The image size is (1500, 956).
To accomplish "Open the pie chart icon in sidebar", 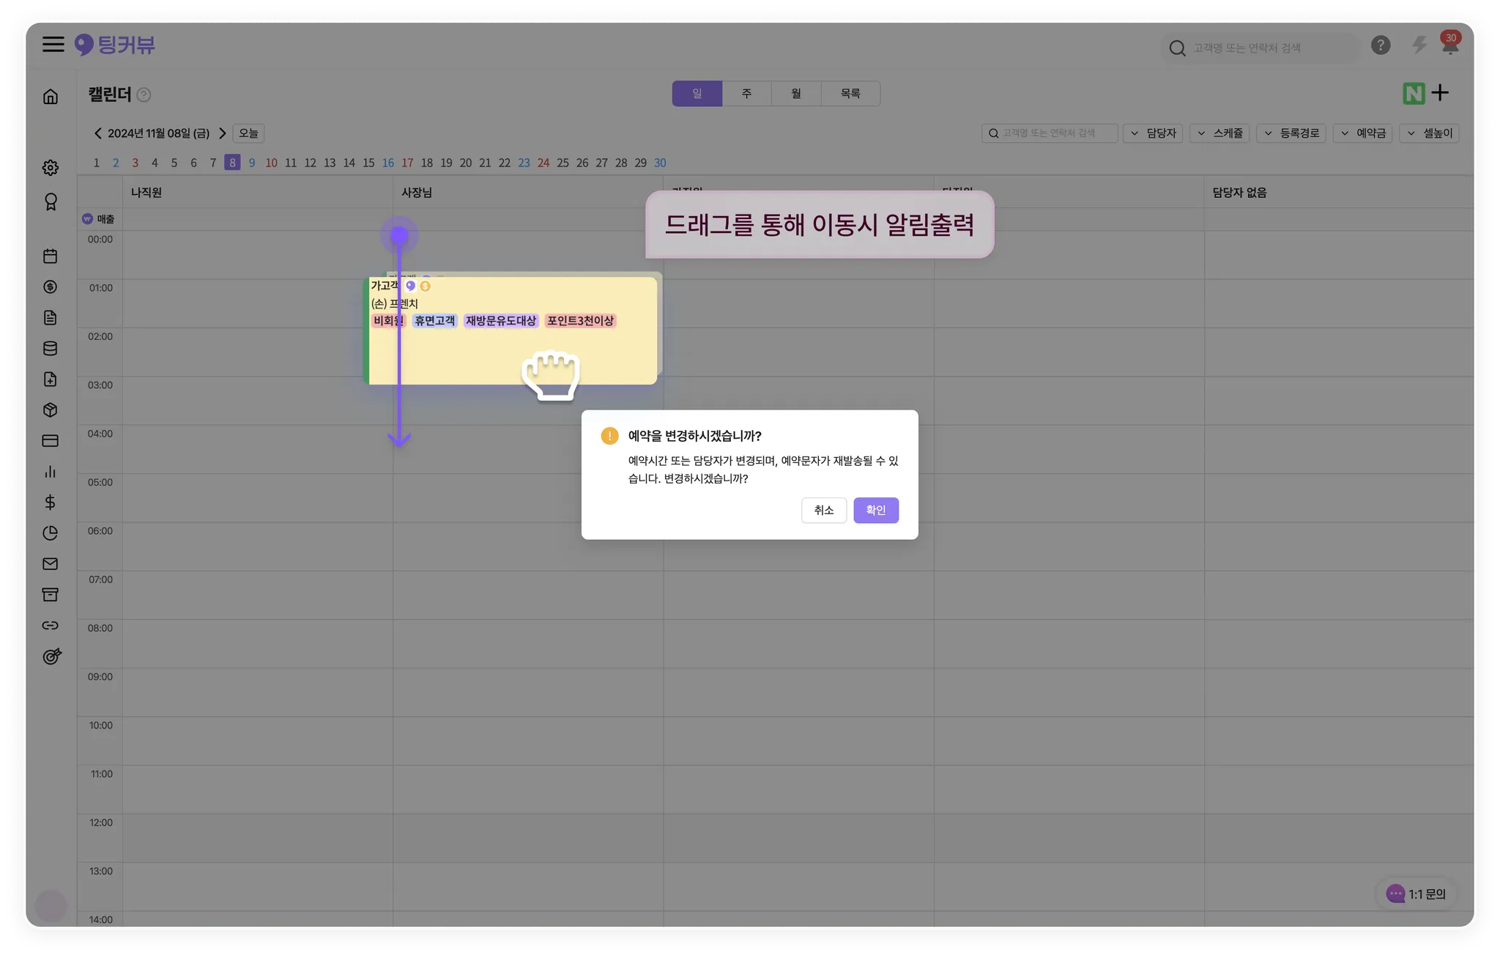I will click(x=51, y=533).
